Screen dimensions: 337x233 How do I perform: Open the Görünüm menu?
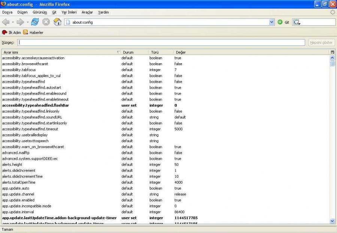click(40, 12)
